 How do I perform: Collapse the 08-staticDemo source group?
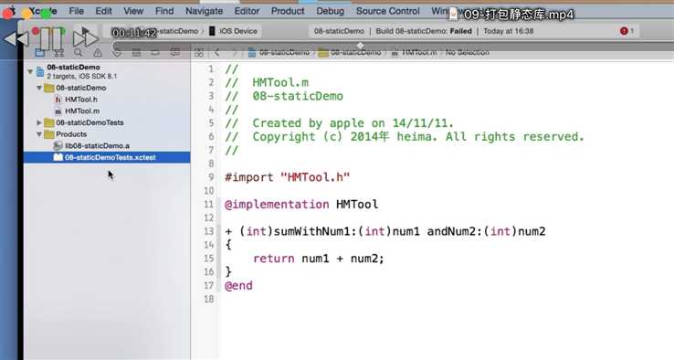39,88
